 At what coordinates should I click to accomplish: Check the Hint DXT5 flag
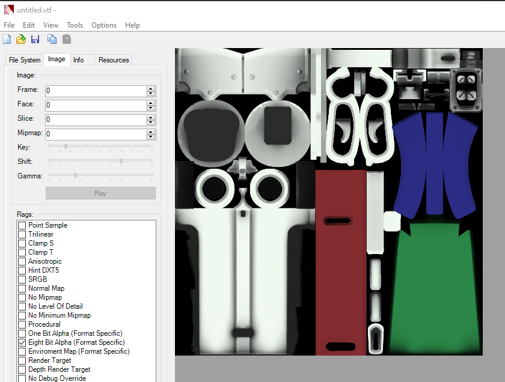point(22,270)
